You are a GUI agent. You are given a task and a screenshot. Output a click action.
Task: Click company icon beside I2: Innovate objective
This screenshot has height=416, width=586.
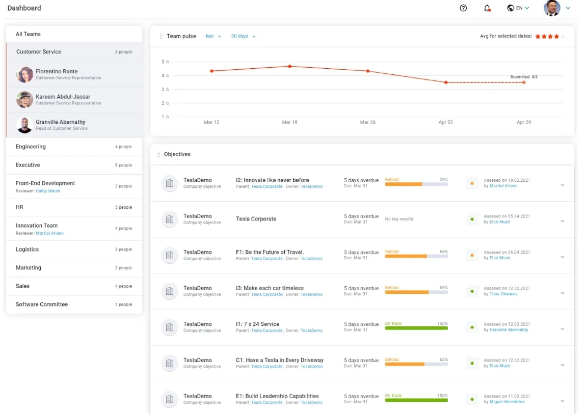[x=170, y=183]
